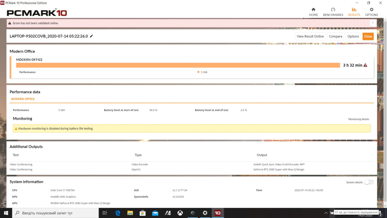Select the Intel Quick Sync Video H.264 Encoder output
The width and height of the screenshot is (387, 218).
(279, 164)
